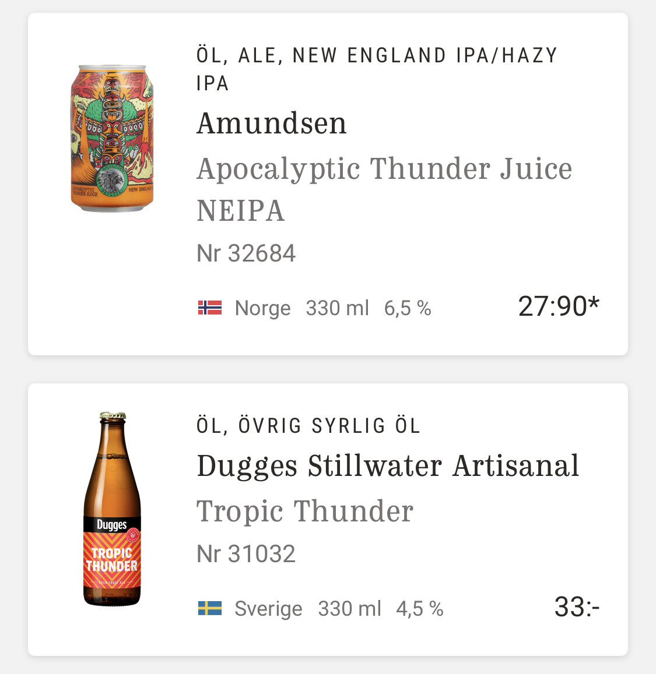Open Dugges Stillwater Artisanal product title
Viewport: 656px width, 674px height.
tap(388, 466)
